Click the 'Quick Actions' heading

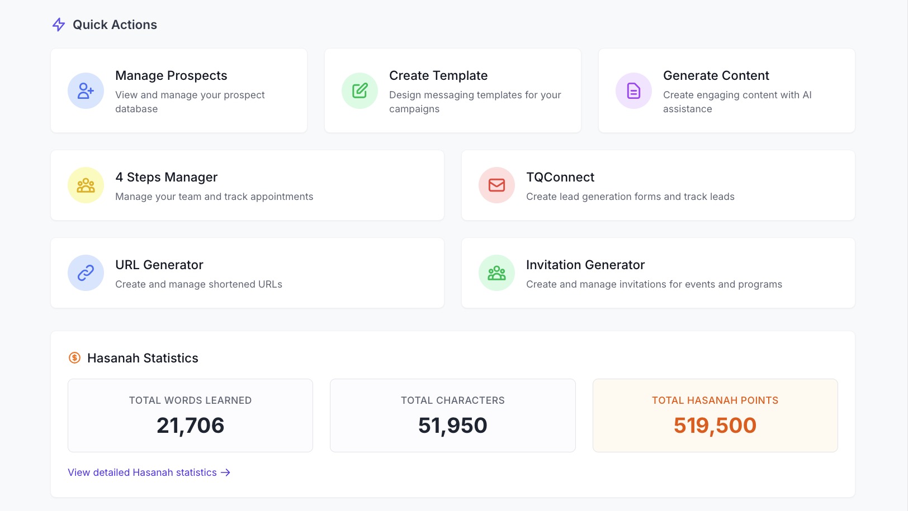[115, 25]
